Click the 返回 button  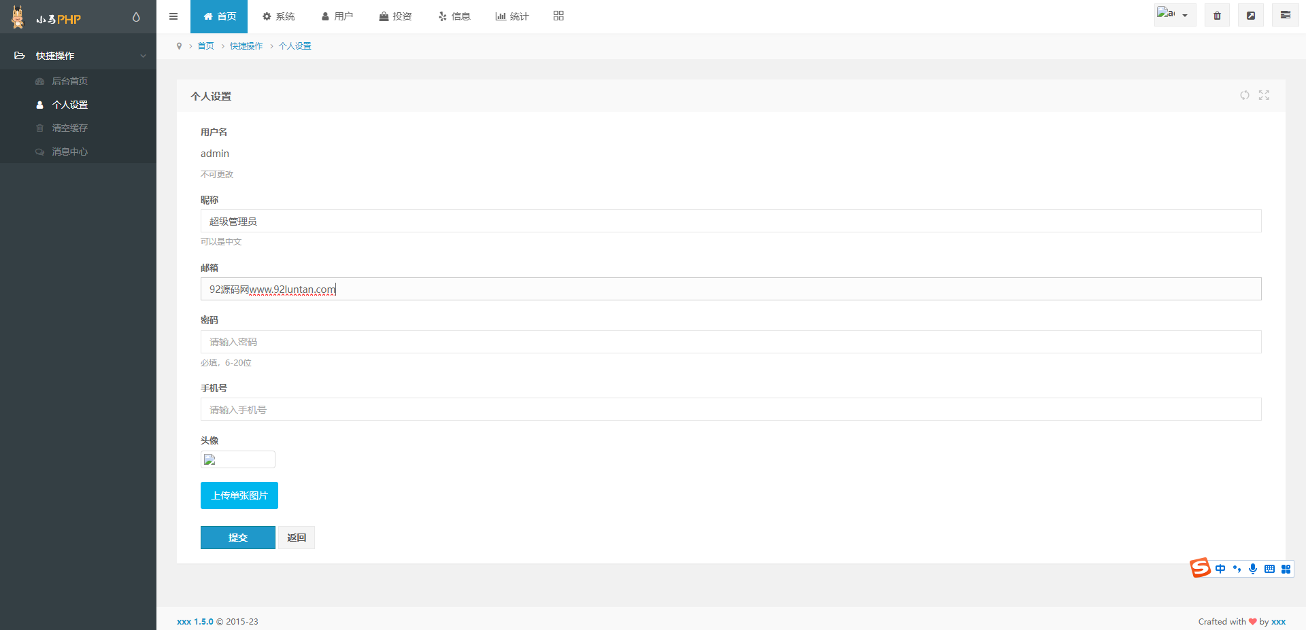(x=297, y=538)
